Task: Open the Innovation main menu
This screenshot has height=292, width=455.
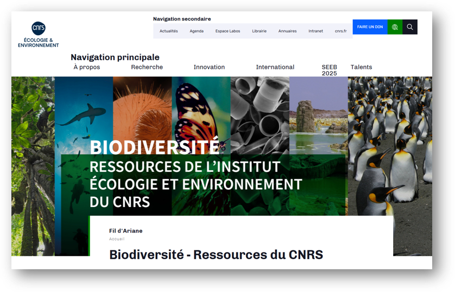Action: tap(209, 67)
